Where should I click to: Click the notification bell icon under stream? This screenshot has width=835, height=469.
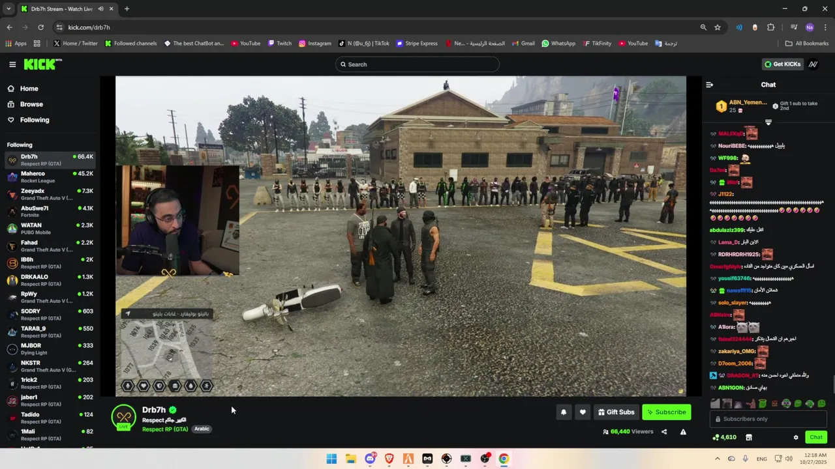click(564, 412)
